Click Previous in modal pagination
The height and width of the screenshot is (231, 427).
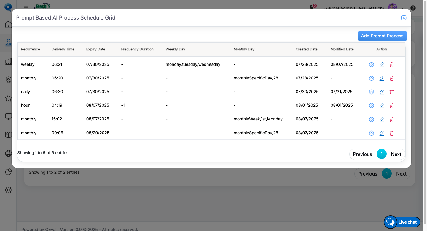362,154
